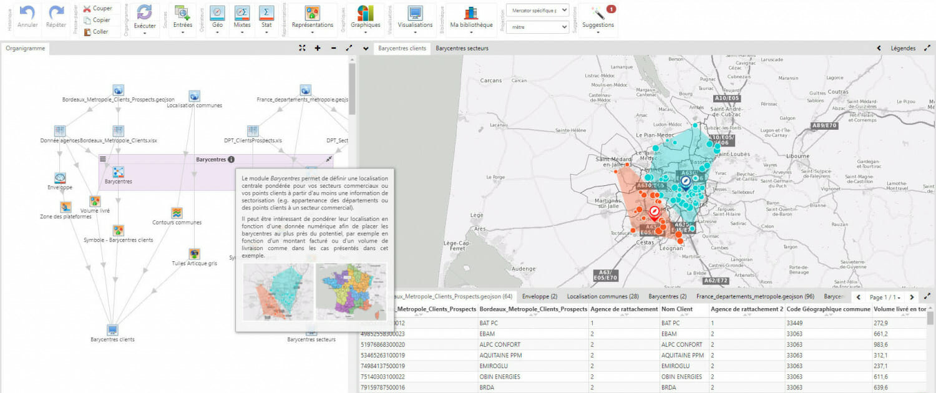Select the Donnée agences table node
This screenshot has width=936, height=393.
tap(60, 131)
